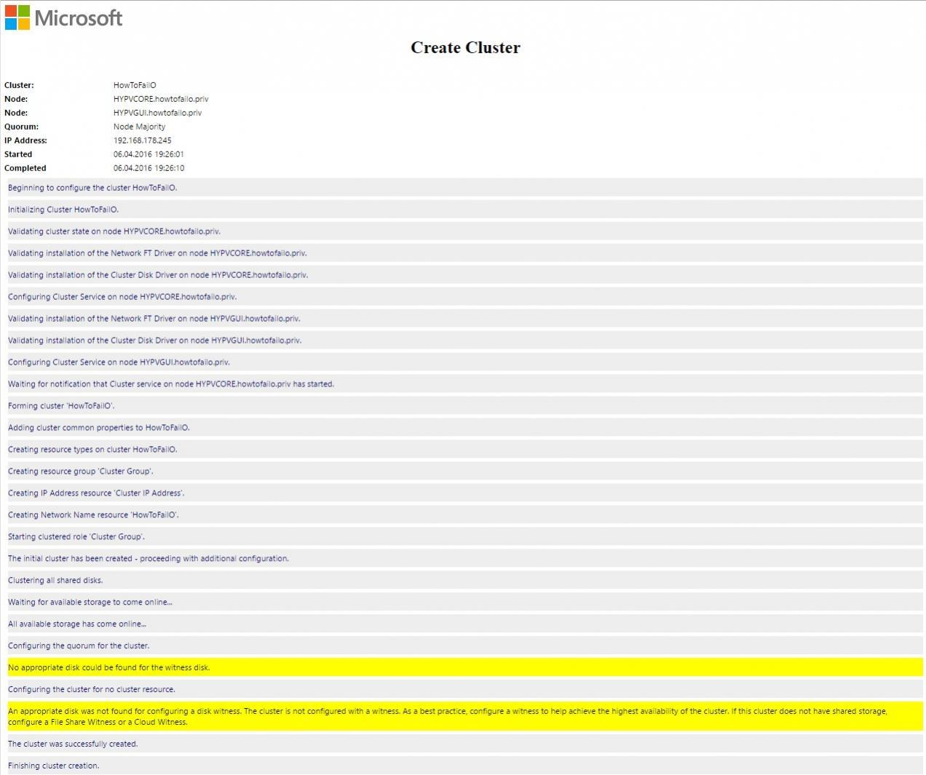Viewport: 926px width, 775px height.
Task: Click "Forming cluster 'HowToFailO'" row
Action: pos(465,406)
